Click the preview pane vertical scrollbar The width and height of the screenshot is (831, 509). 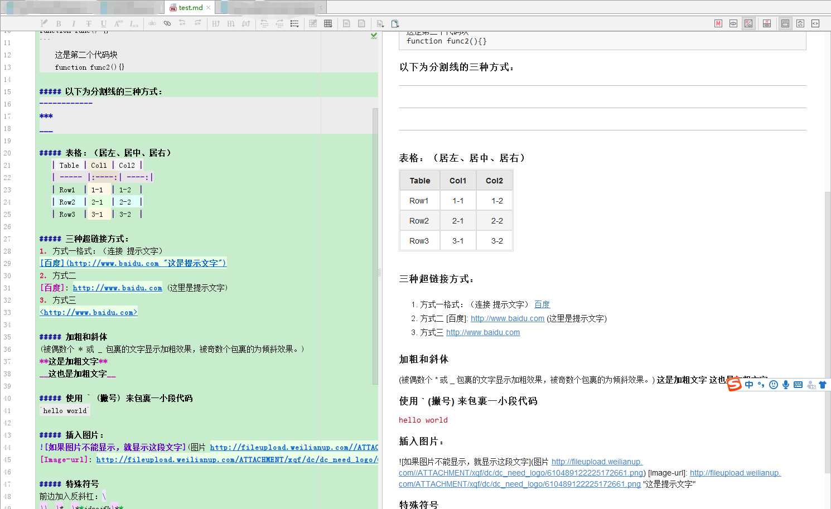point(828,332)
